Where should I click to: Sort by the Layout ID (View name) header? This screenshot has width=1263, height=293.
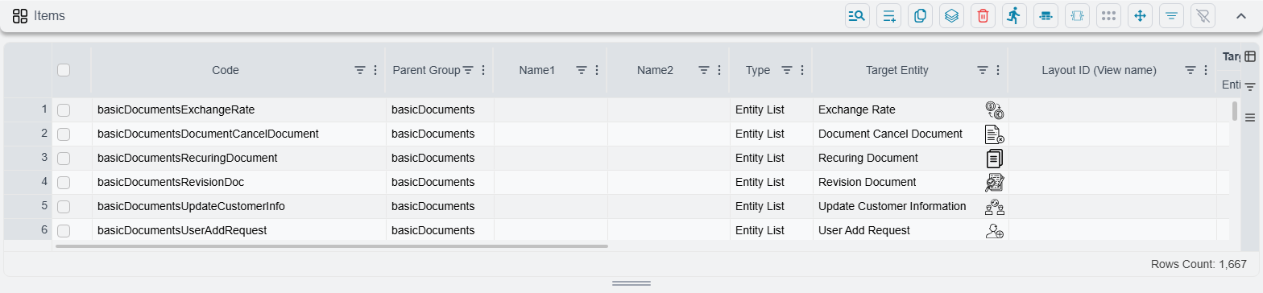pos(1099,71)
